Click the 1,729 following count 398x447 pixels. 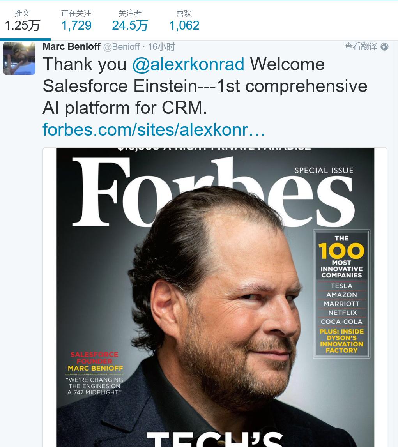[x=76, y=26]
